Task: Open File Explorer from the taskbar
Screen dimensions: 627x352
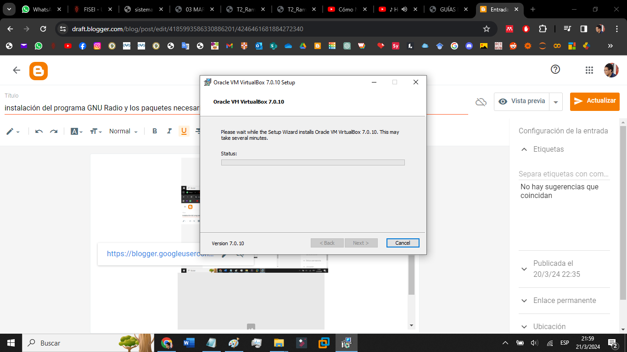Action: coord(279,343)
